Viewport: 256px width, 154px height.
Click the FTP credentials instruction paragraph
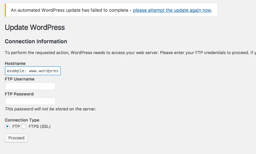(131, 53)
